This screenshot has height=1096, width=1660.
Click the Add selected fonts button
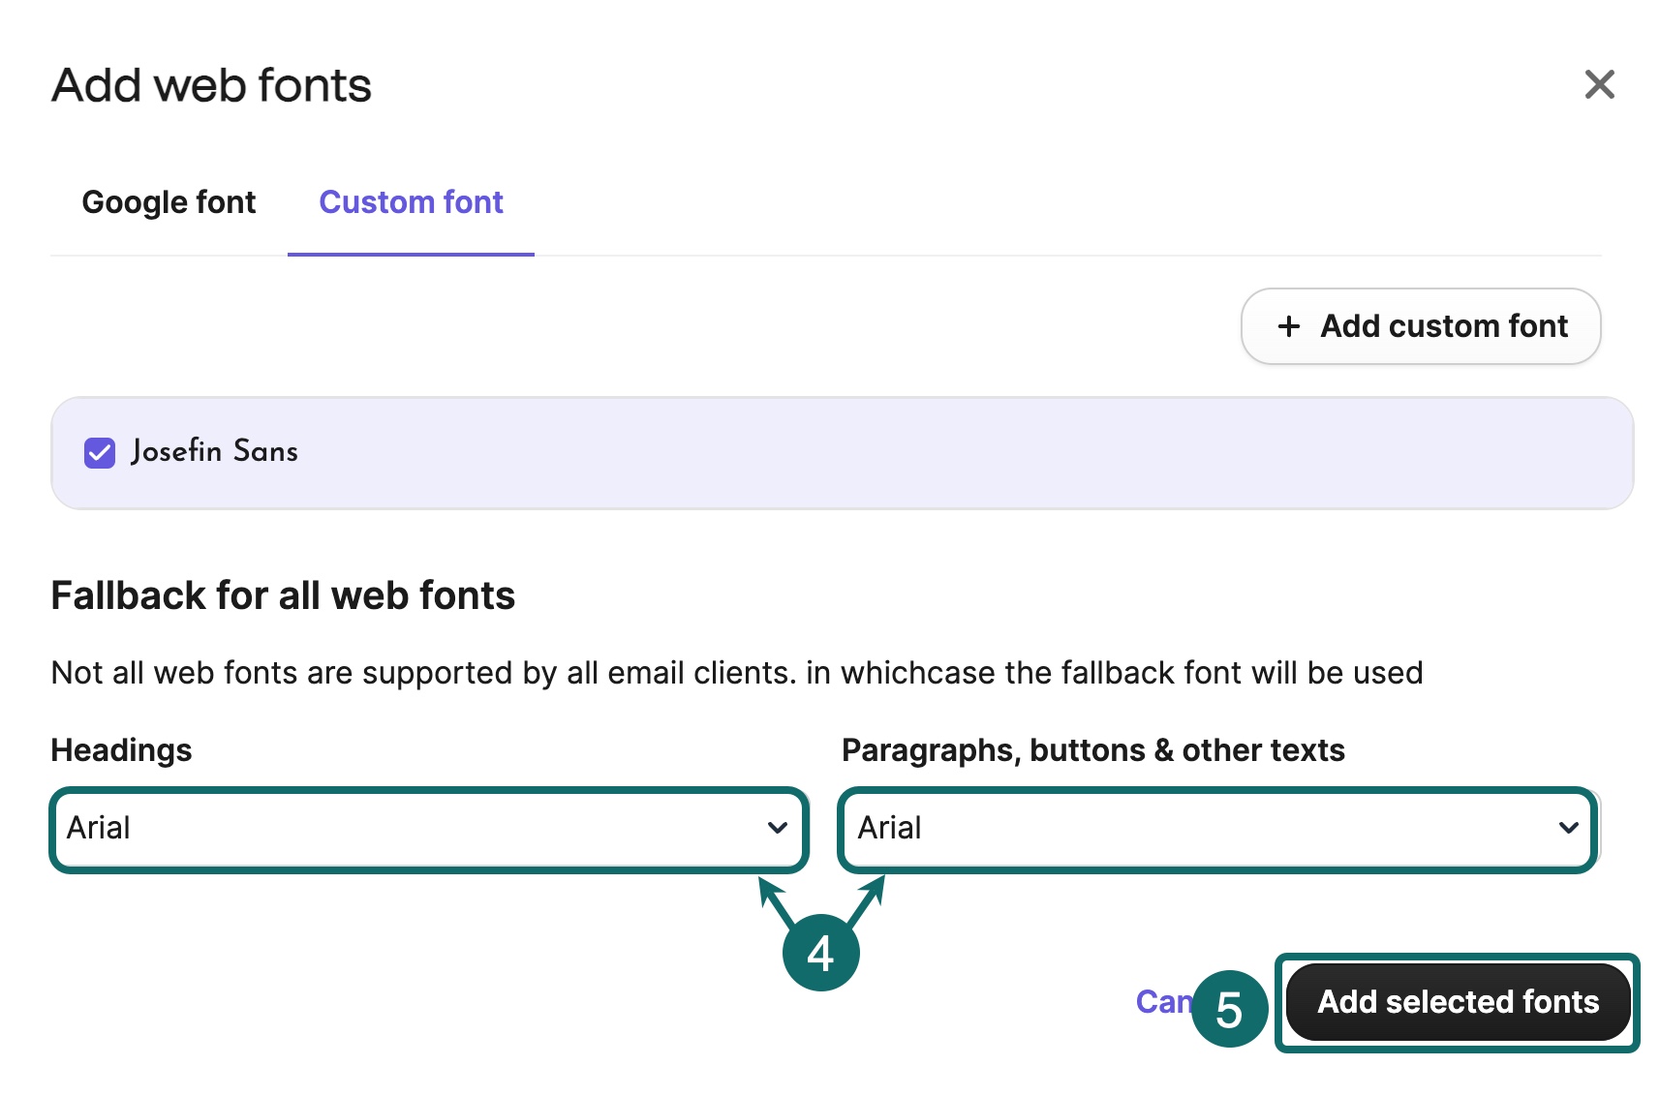pos(1458,1002)
